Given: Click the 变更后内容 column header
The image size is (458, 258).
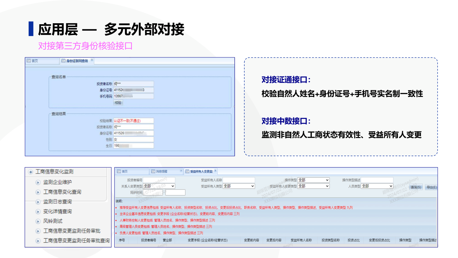Looking at the screenshot, I should pyautogui.click(x=274, y=240).
